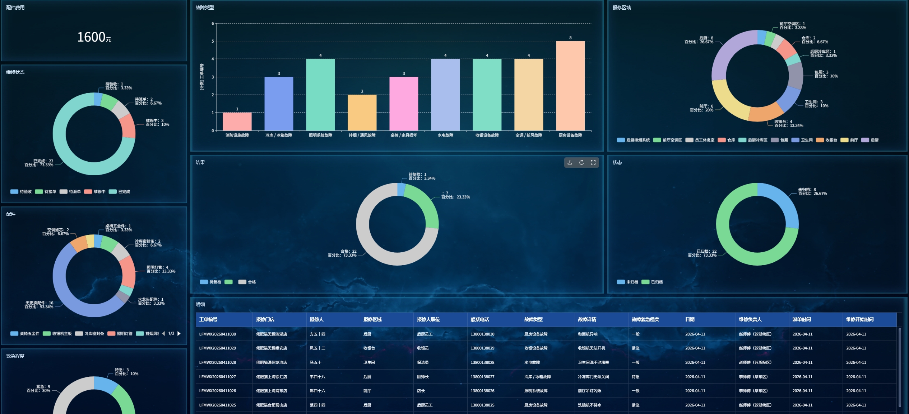The width and height of the screenshot is (909, 414).
Task: Toggle 包厢 legend entry
Action: (779, 140)
